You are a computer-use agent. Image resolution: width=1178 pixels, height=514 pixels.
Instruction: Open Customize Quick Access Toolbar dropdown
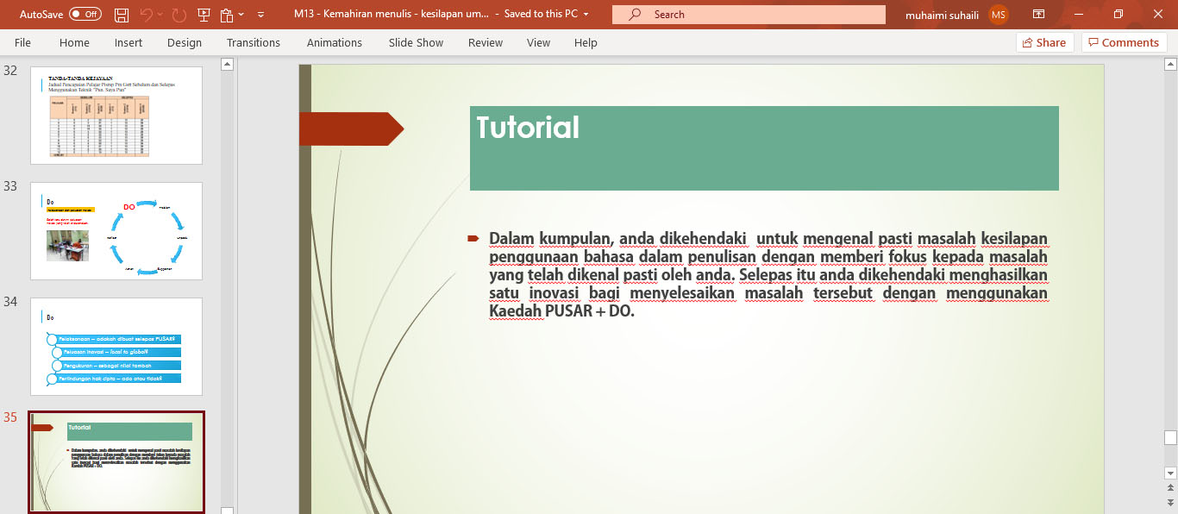[261, 15]
